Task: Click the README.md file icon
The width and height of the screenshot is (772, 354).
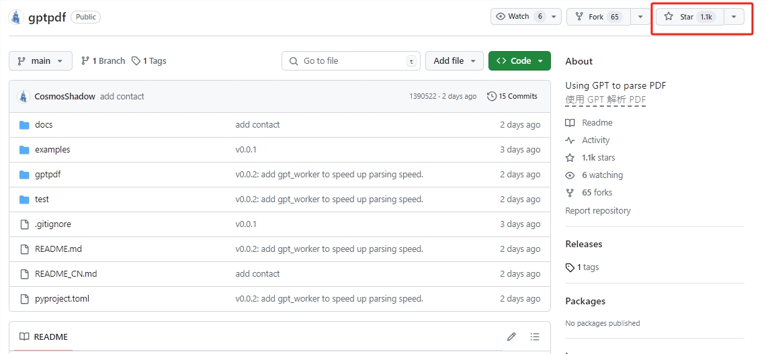Action: [x=24, y=249]
